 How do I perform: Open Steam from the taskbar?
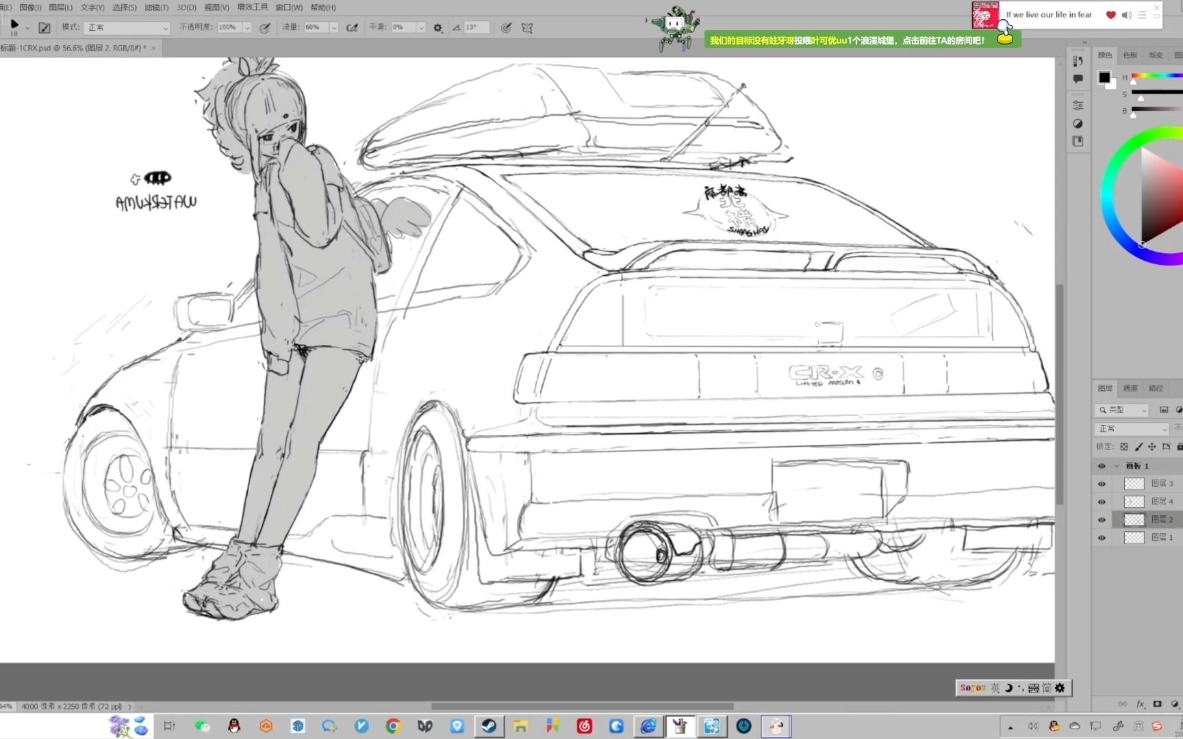point(489,726)
